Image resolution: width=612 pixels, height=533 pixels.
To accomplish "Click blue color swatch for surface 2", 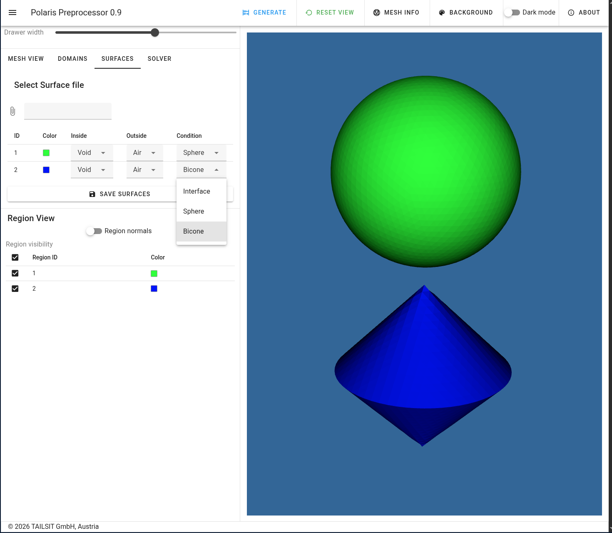I will tap(46, 170).
